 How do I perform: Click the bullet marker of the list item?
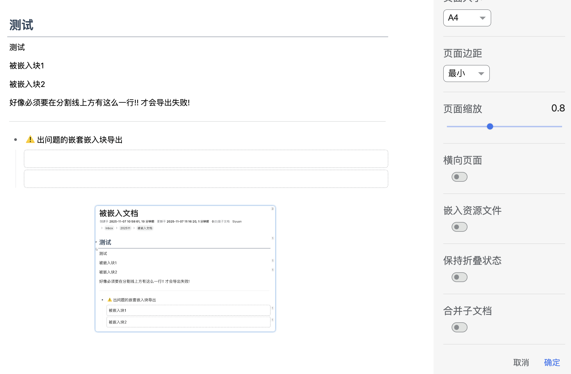(x=16, y=140)
